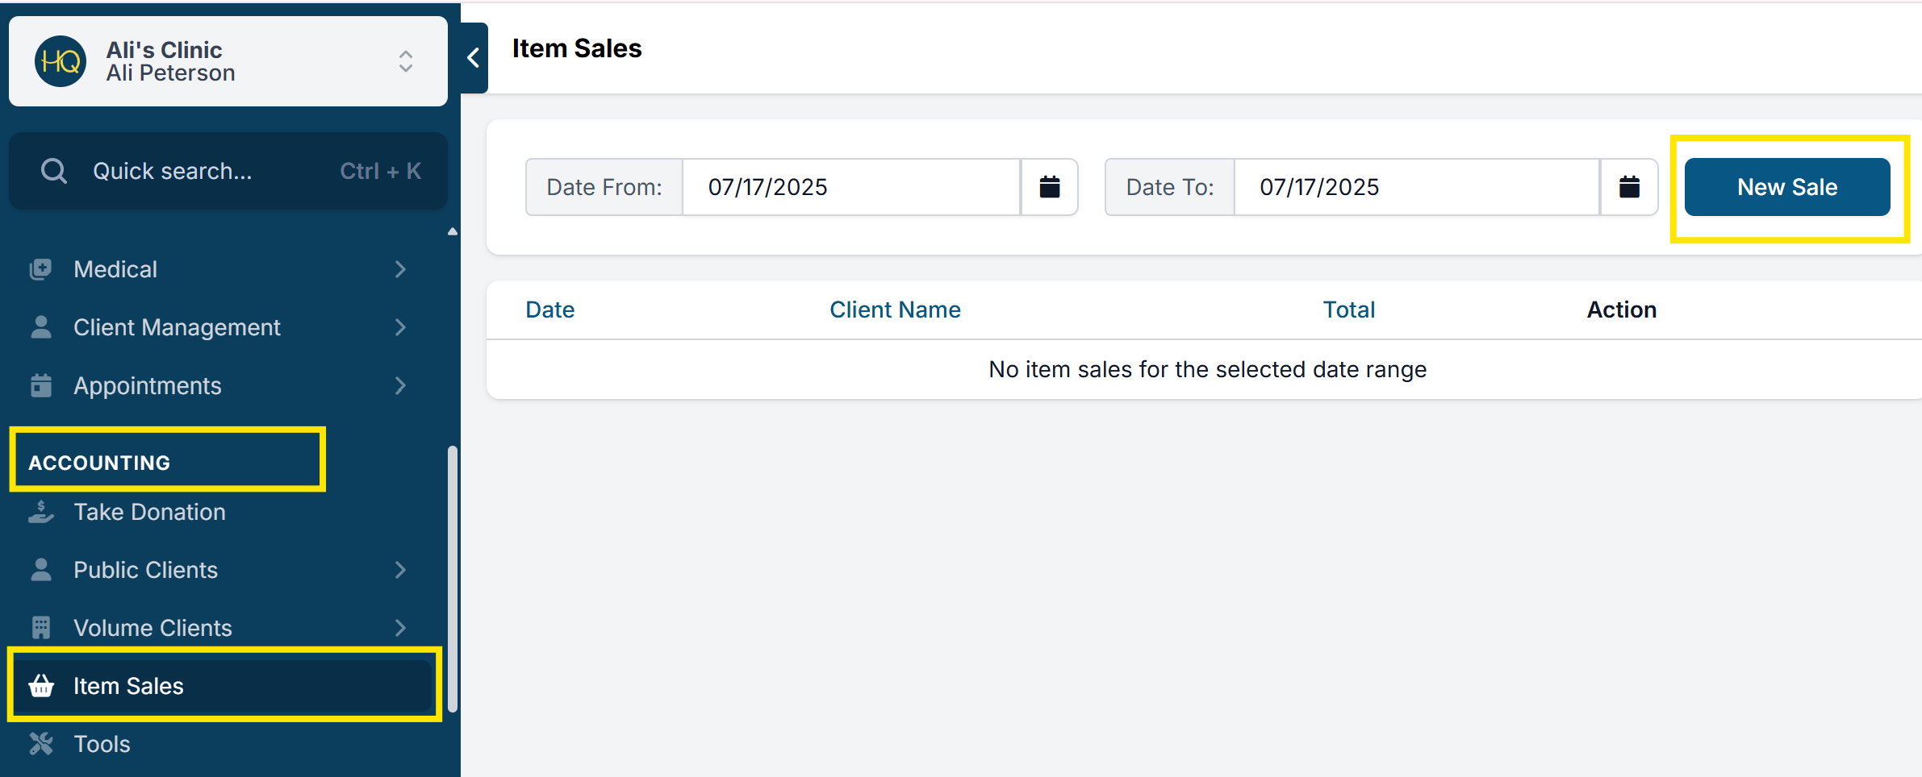
Task: Sort by Total column header
Action: [x=1348, y=310]
